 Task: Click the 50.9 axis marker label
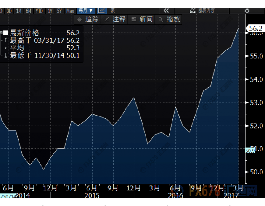250,151
